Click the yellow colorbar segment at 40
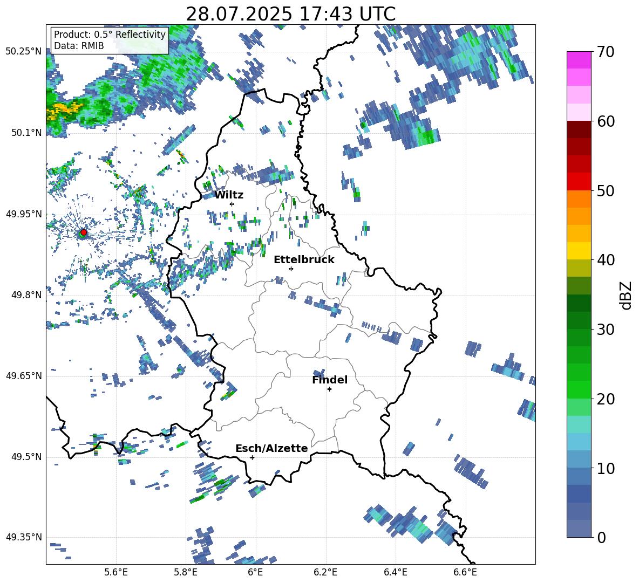 point(579,251)
